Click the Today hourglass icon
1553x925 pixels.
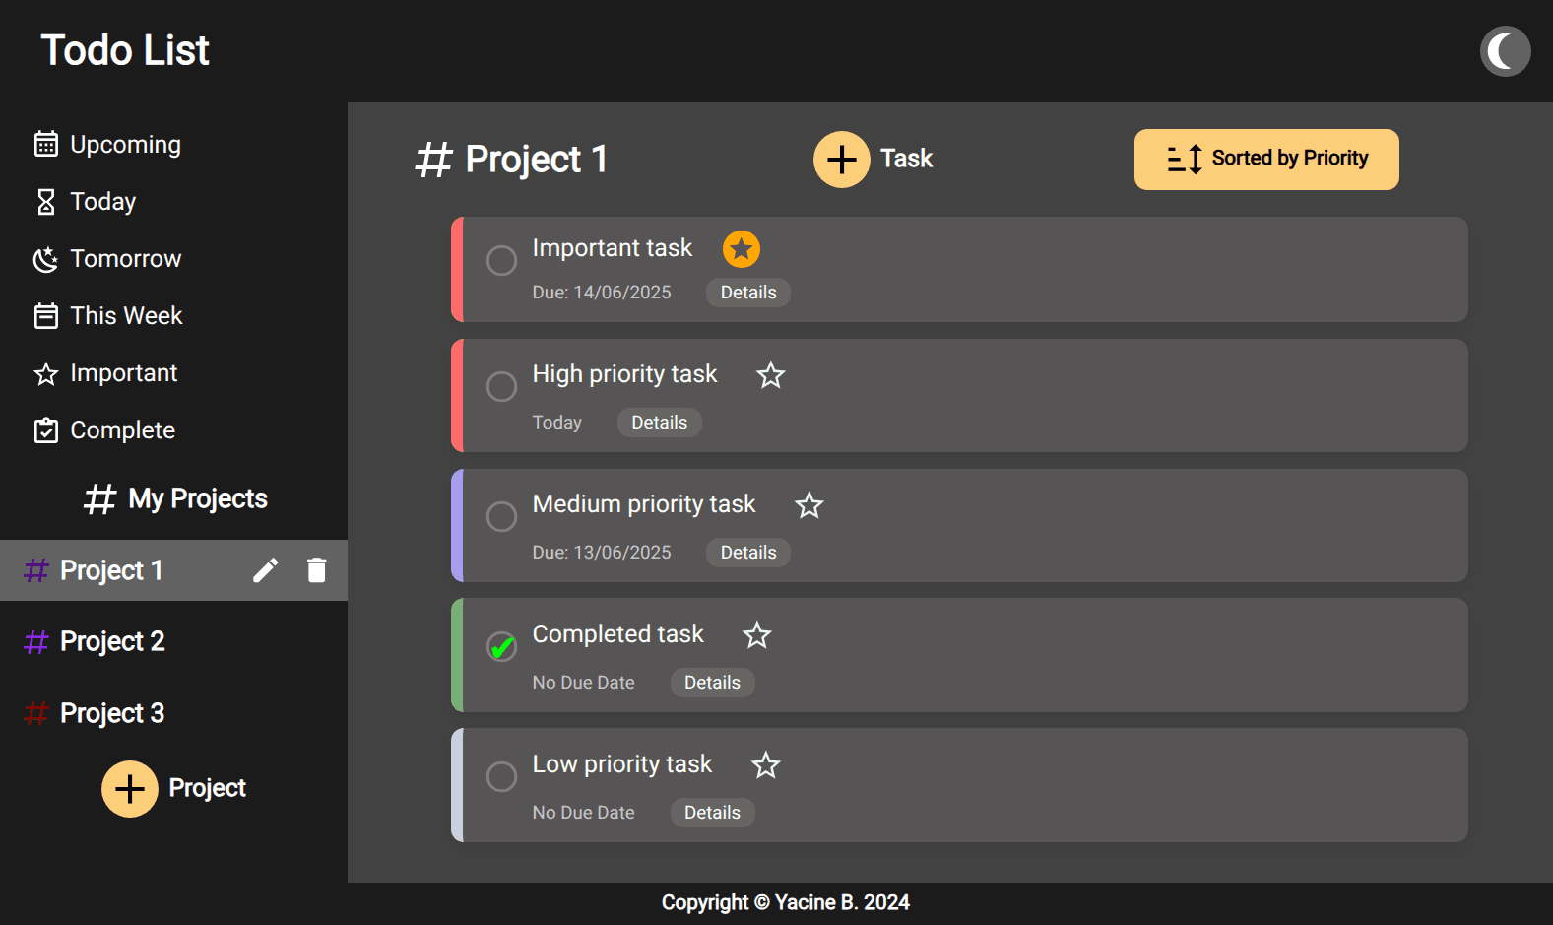pos(46,202)
